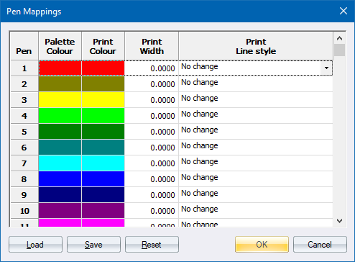Click the scroll up arrow of the table
This screenshot has height=262, width=355.
(339, 38)
